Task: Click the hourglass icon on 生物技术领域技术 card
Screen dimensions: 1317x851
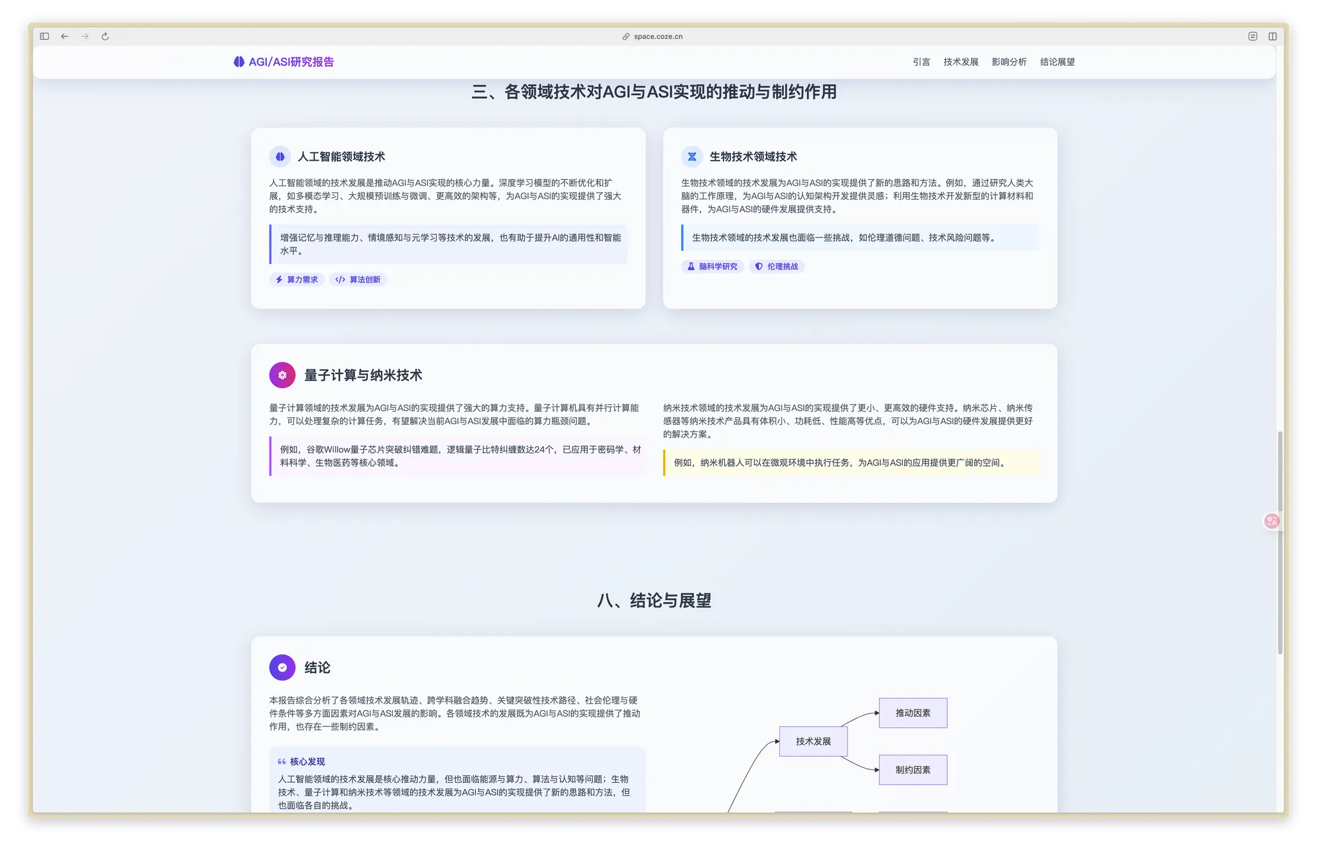Action: click(691, 156)
